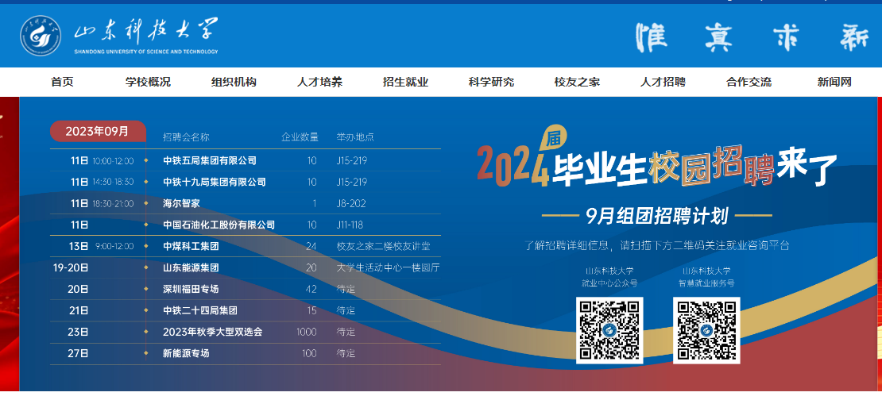882x400 pixels.
Task: Select 2023年秋季大型双选会 listing
Action: 212,332
